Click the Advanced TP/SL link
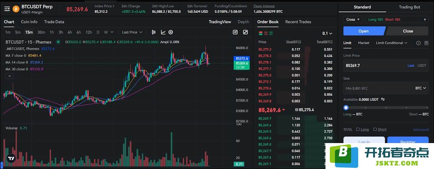 [x=421, y=130]
